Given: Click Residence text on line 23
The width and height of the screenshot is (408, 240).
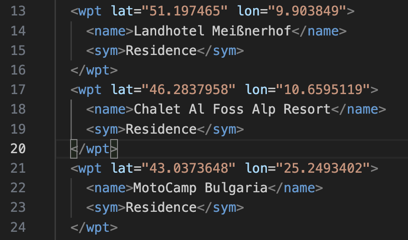Looking at the screenshot, I should [x=161, y=208].
